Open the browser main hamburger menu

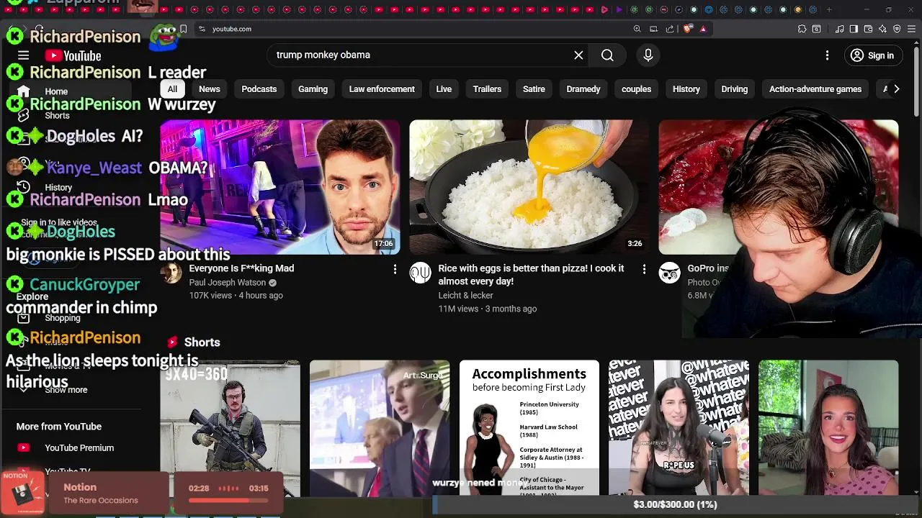click(911, 29)
